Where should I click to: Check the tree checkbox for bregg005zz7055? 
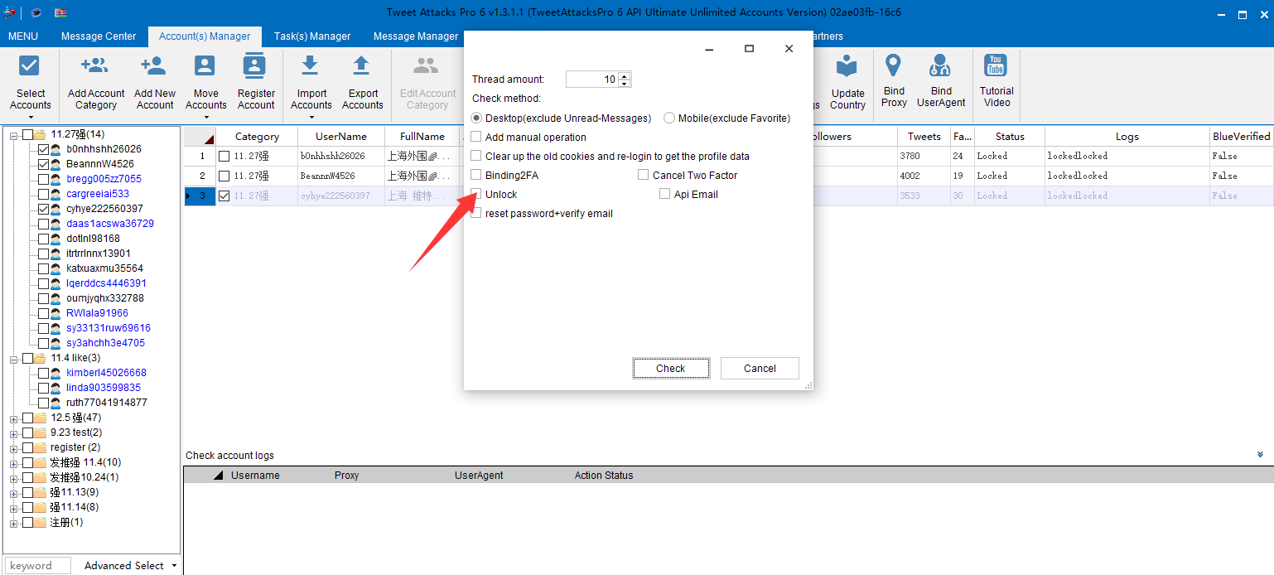click(44, 179)
